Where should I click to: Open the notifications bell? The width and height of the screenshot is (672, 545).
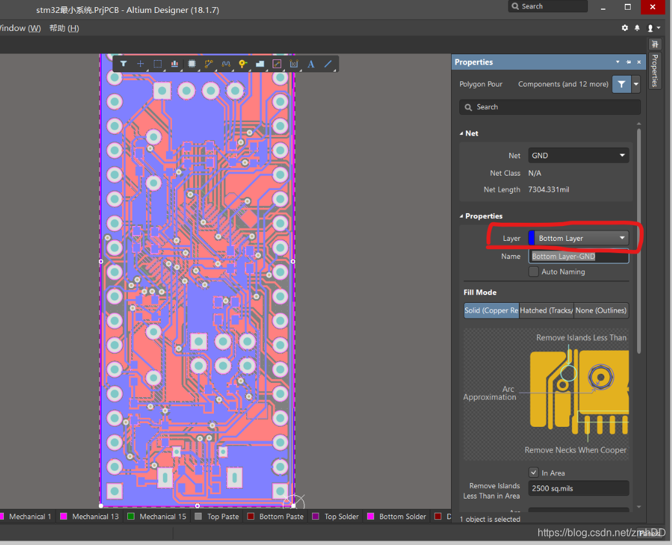click(x=637, y=28)
